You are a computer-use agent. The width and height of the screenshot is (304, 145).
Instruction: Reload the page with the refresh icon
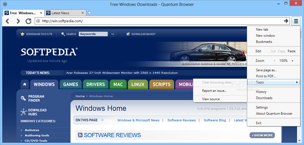29,21
